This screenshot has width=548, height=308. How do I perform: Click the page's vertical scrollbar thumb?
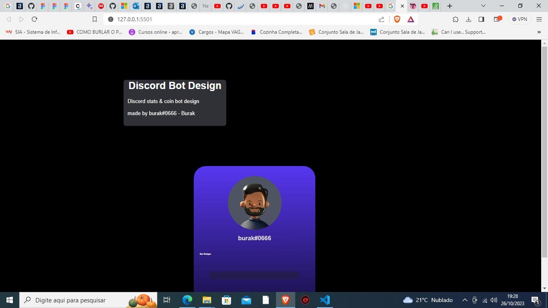coord(544,152)
